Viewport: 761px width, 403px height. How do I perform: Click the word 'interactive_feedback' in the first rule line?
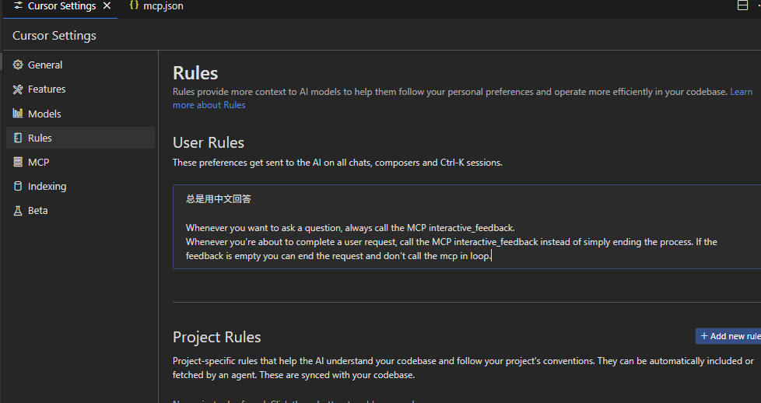470,228
